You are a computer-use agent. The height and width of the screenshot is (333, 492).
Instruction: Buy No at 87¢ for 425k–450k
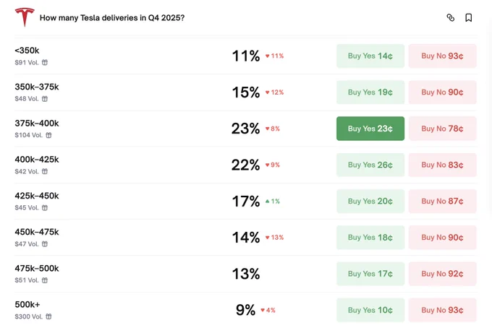[442, 201]
